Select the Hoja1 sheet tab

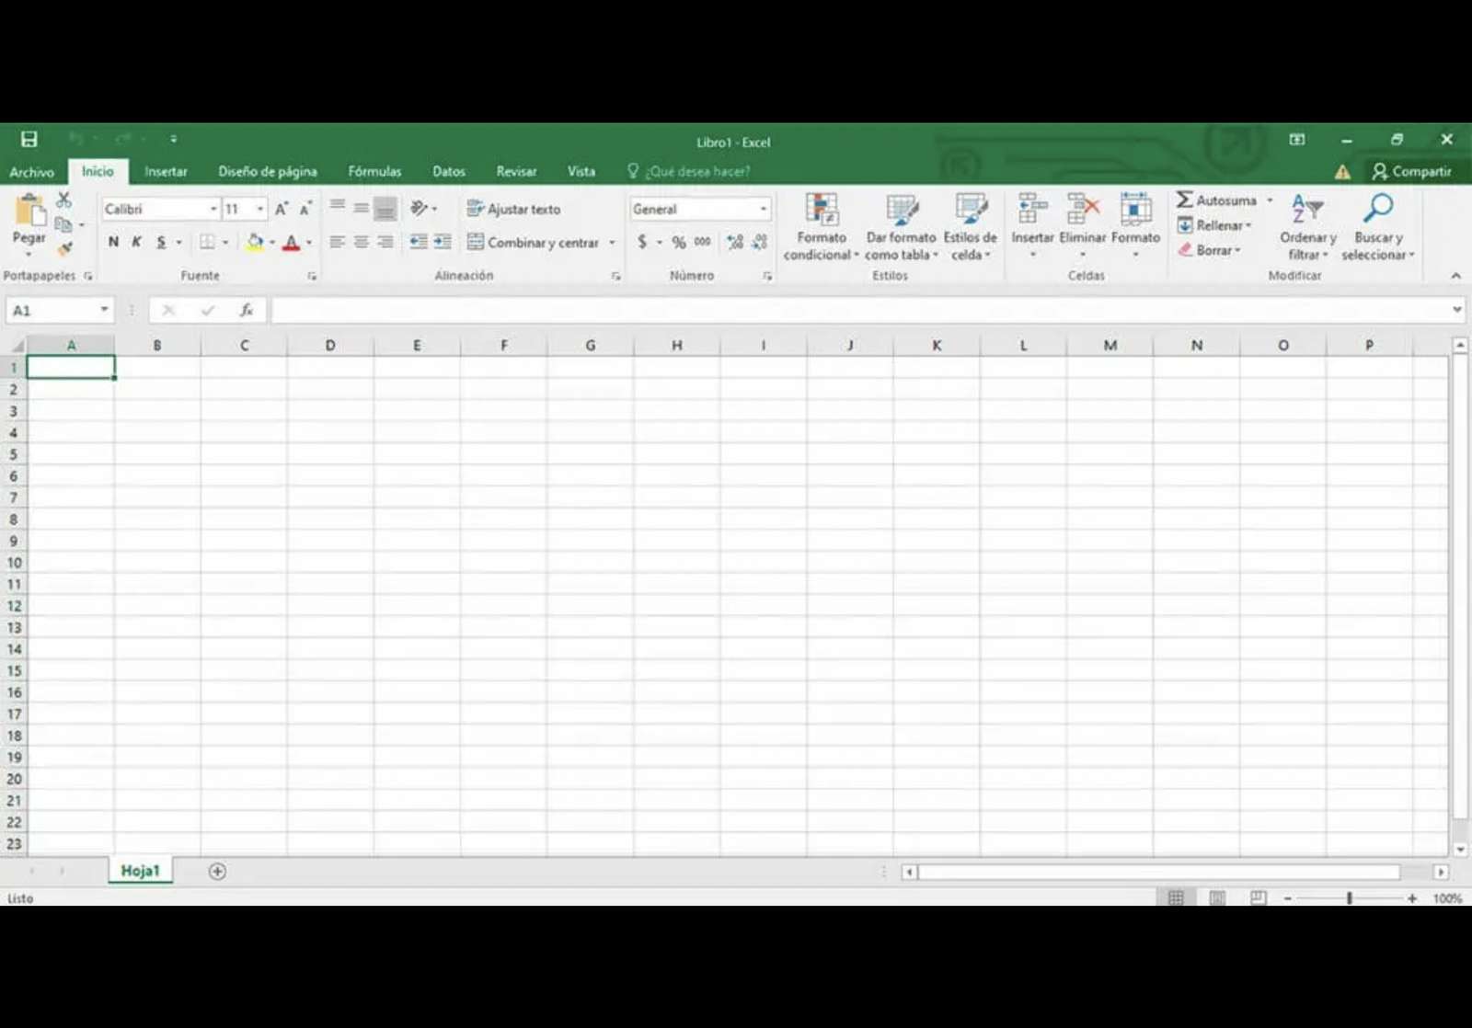(x=140, y=871)
